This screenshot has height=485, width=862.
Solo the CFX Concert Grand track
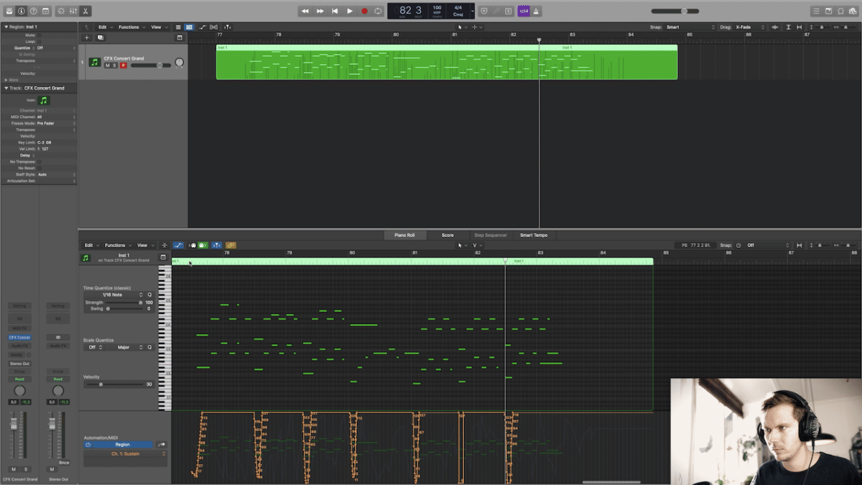coord(116,64)
